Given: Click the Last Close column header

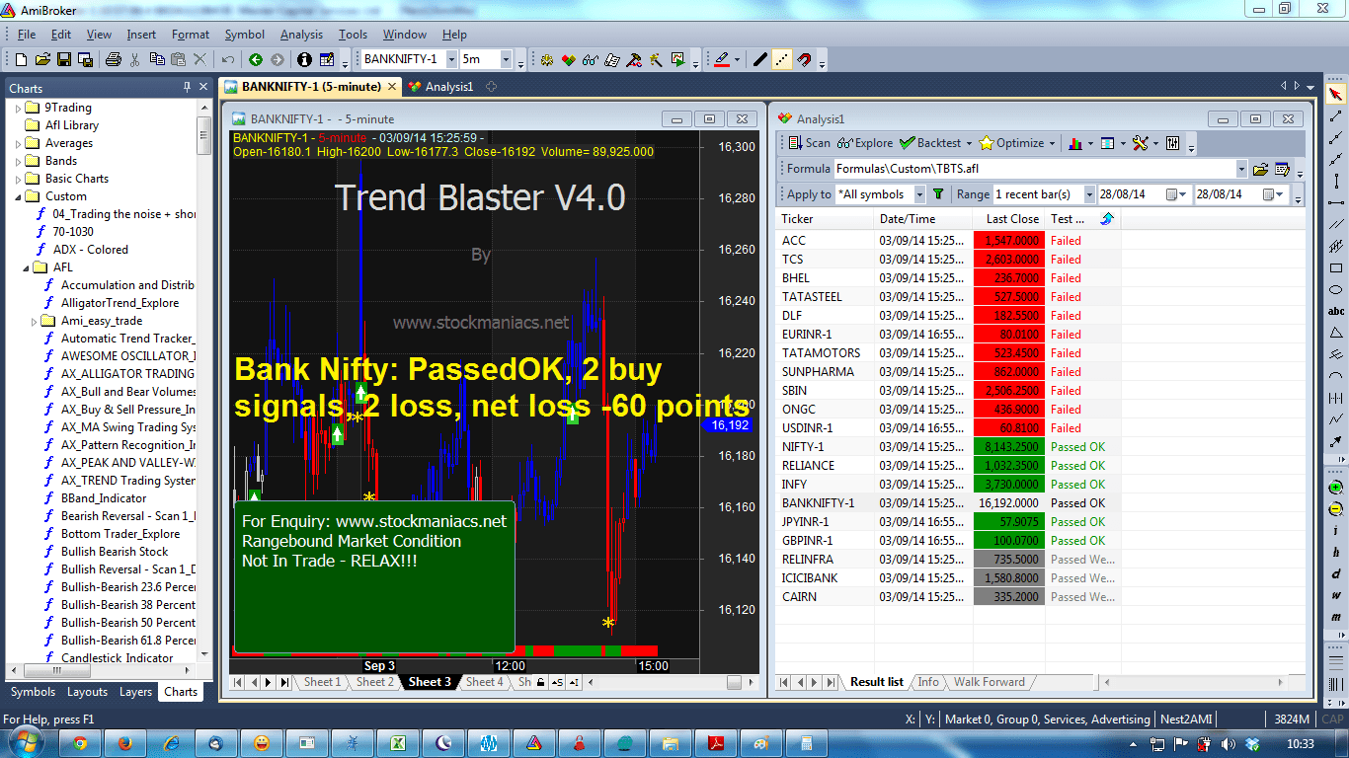Looking at the screenshot, I should [1009, 219].
